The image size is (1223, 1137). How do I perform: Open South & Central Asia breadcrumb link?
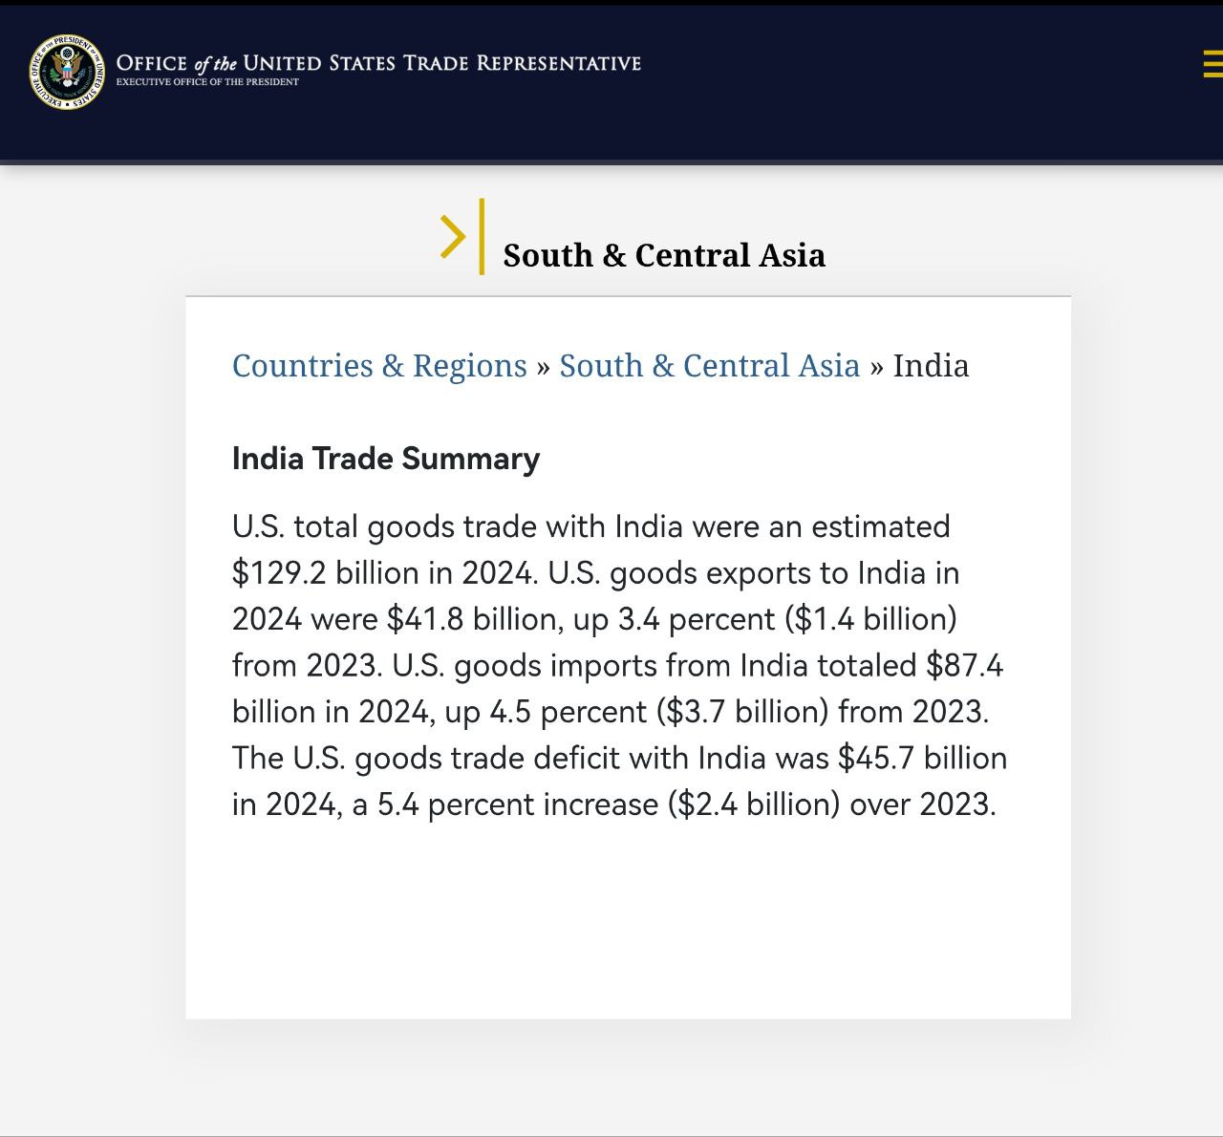coord(709,366)
